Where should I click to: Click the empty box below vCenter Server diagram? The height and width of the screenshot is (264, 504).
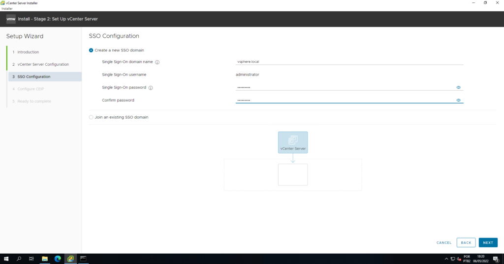[x=293, y=175]
